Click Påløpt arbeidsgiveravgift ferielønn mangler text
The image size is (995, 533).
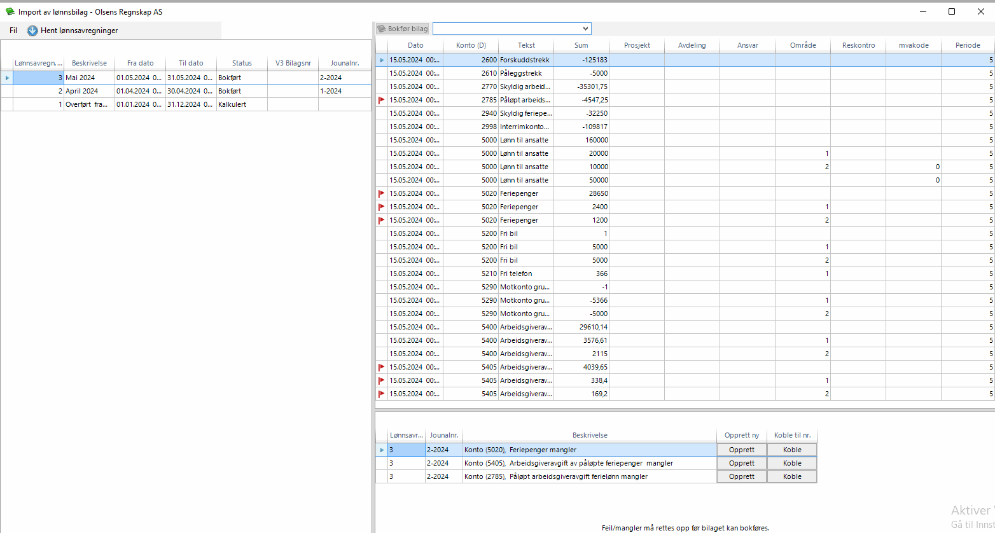(578, 476)
